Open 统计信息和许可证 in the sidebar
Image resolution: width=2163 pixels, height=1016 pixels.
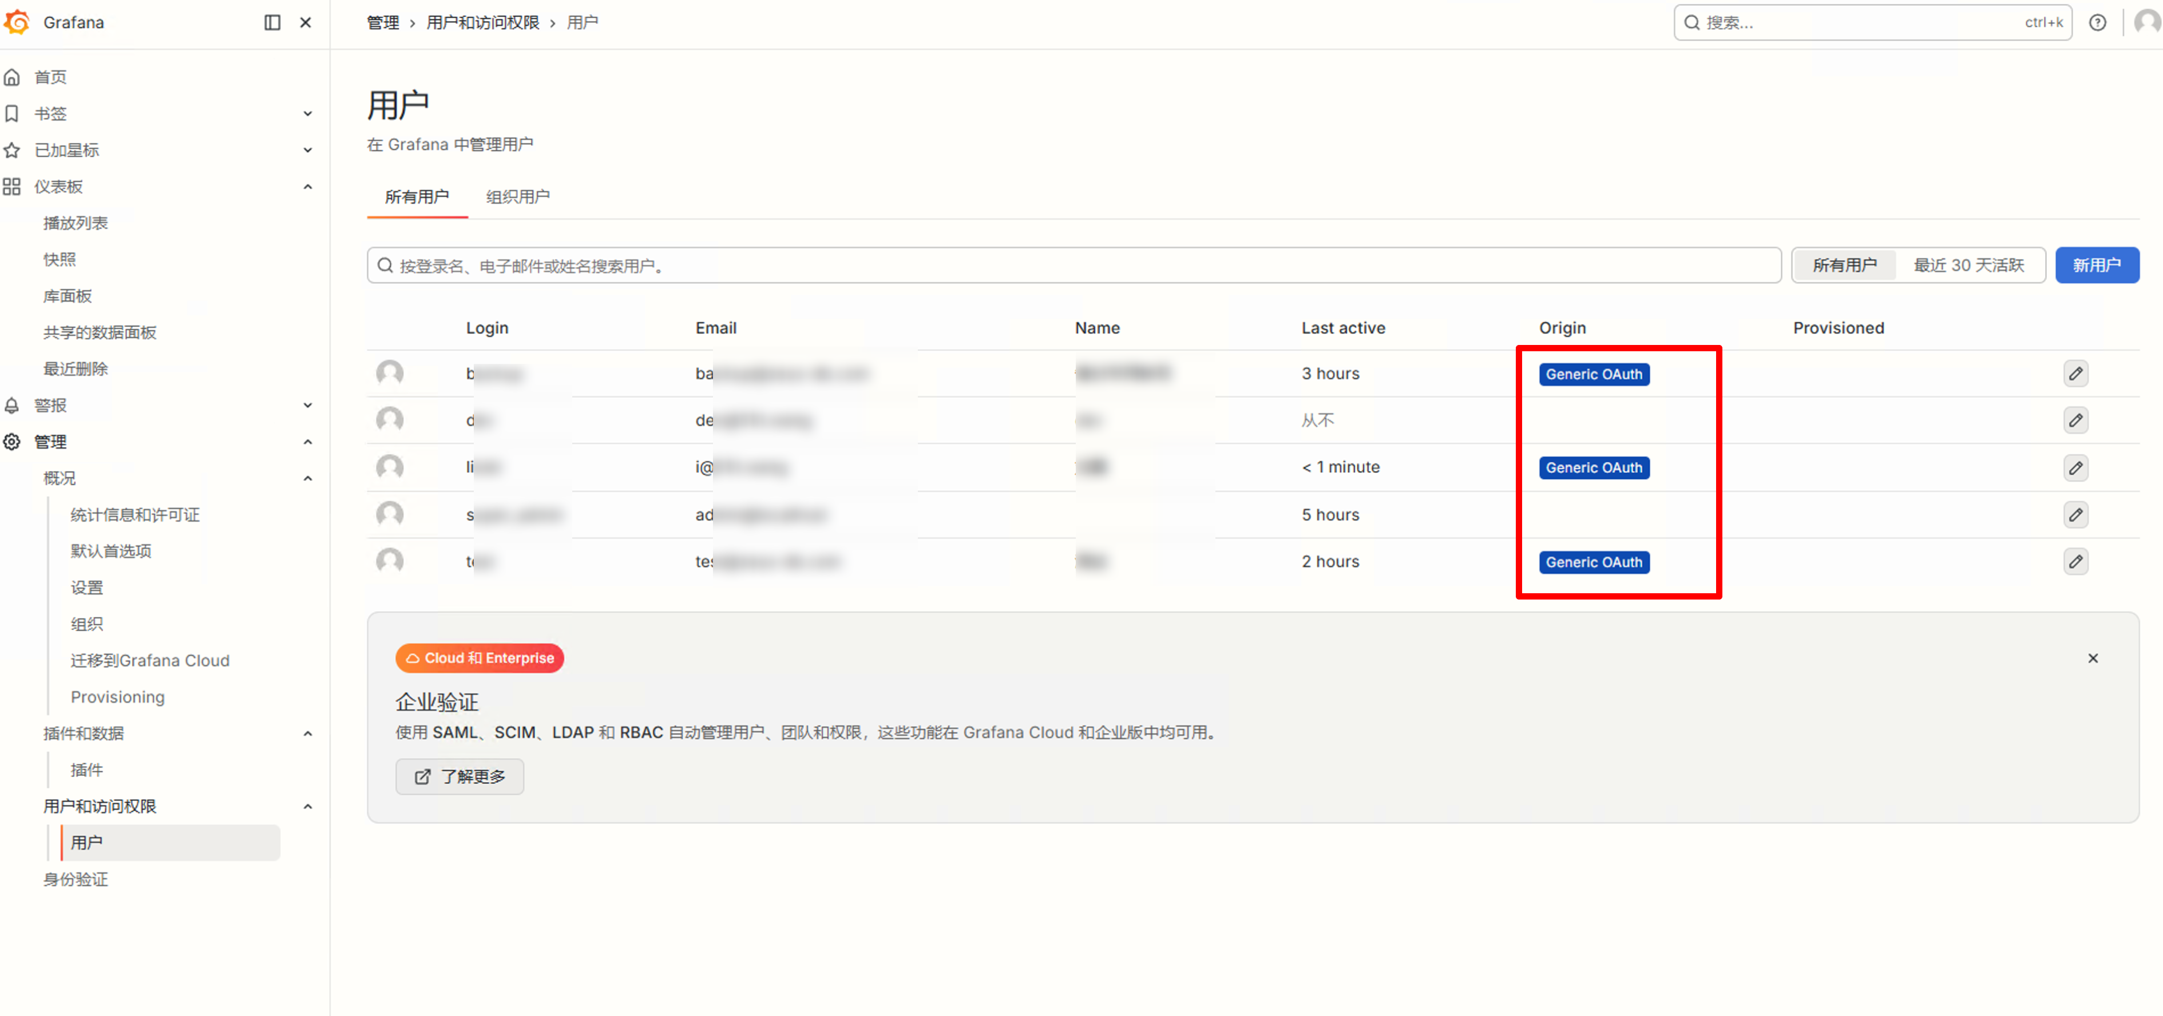(135, 515)
